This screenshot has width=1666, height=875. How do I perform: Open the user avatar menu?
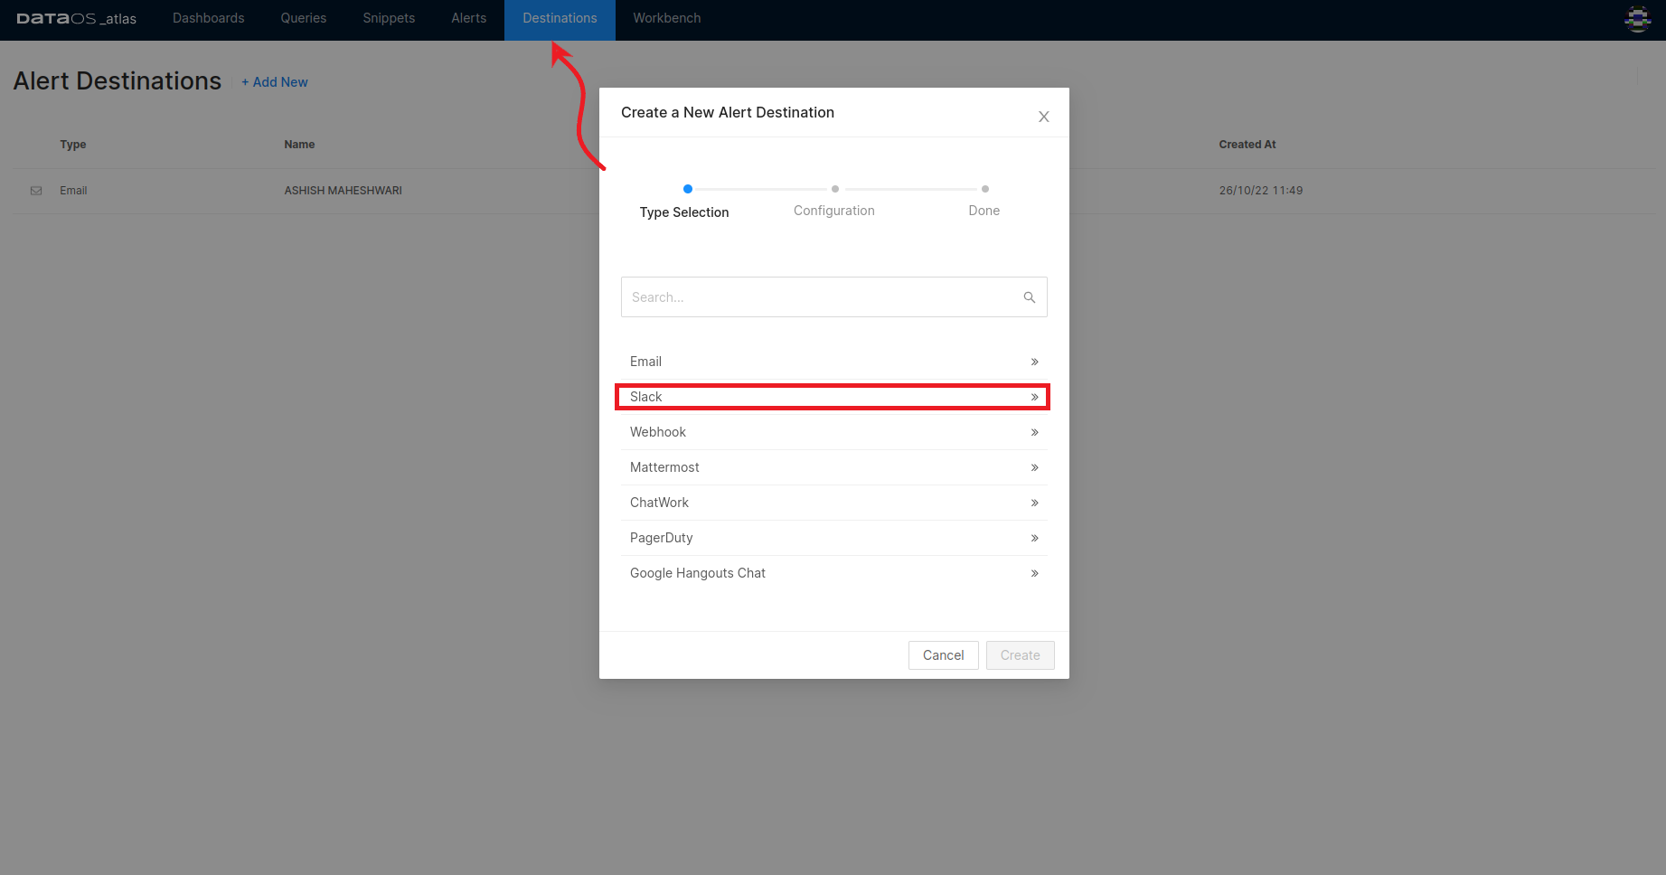tap(1637, 18)
